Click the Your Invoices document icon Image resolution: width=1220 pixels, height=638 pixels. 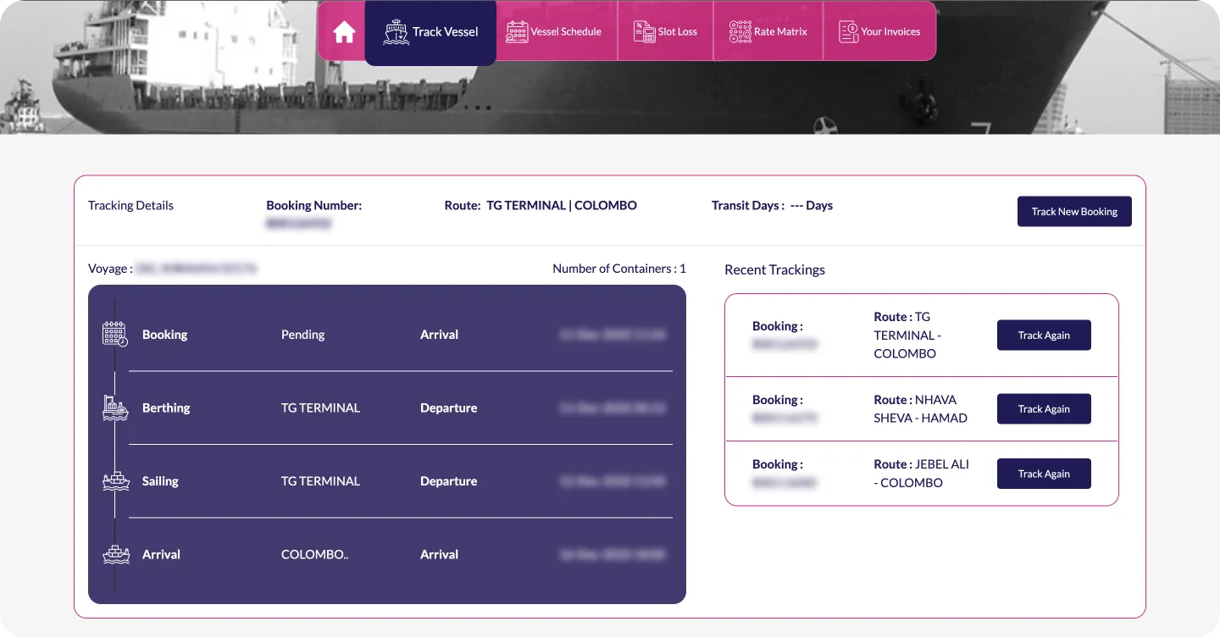point(848,32)
